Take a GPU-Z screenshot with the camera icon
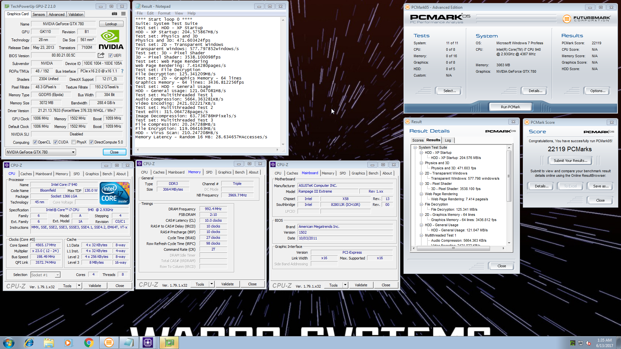 tap(114, 14)
